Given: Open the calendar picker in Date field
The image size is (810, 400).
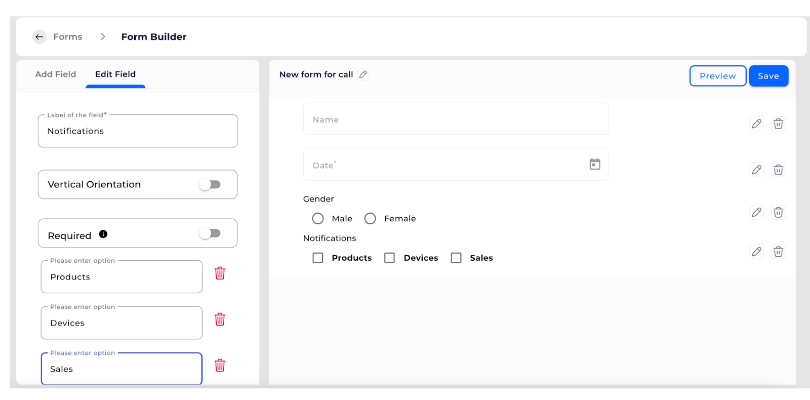Looking at the screenshot, I should [595, 164].
